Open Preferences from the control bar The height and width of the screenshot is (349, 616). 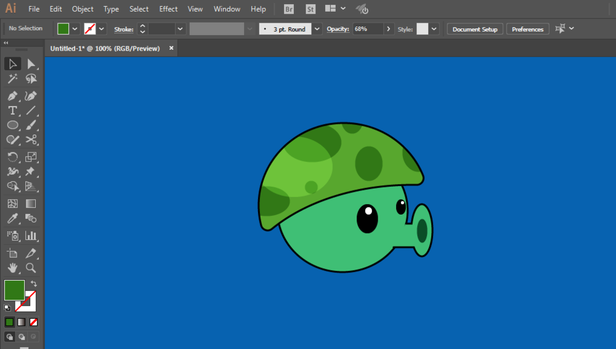pos(527,29)
